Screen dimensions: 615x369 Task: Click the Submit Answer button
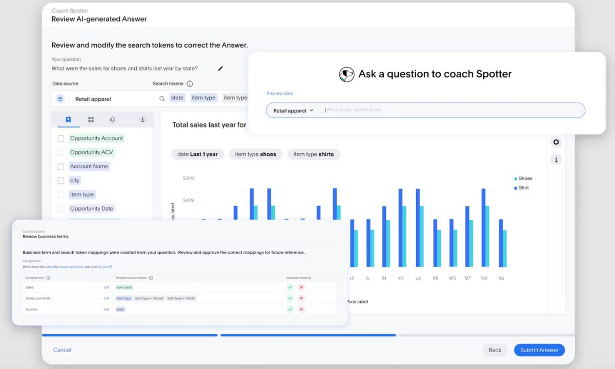(539, 350)
